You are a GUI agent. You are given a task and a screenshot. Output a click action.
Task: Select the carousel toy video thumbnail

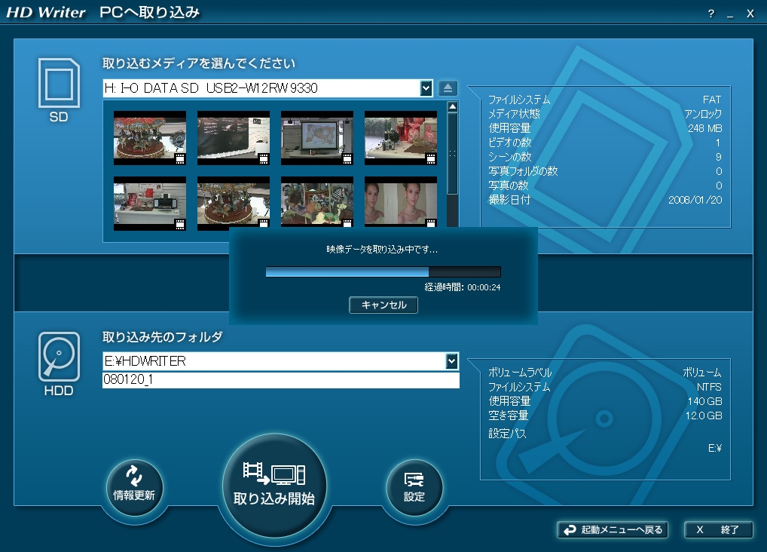click(x=150, y=138)
